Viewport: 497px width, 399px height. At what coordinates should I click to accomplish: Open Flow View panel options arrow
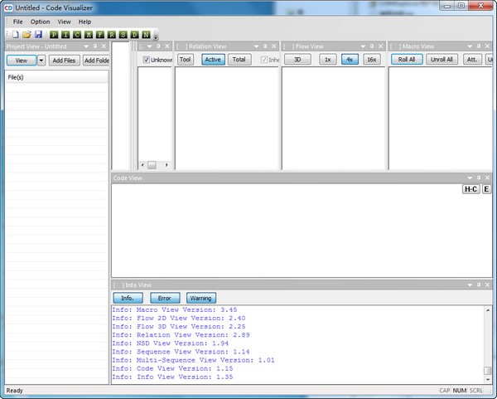[363, 46]
